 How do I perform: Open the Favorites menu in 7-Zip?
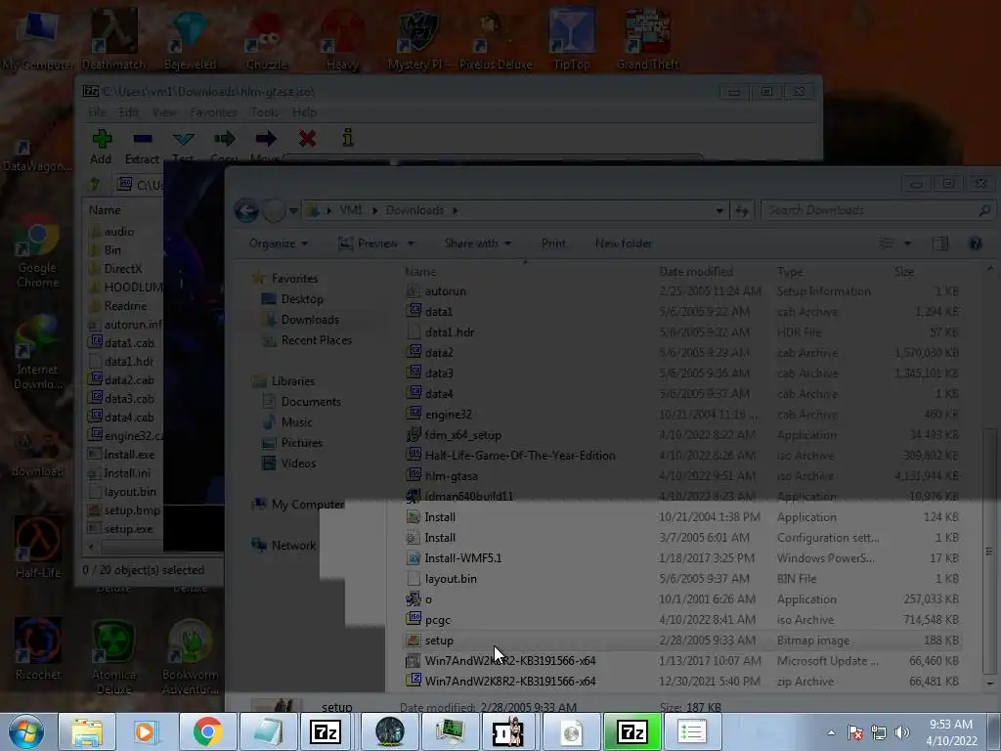[213, 112]
